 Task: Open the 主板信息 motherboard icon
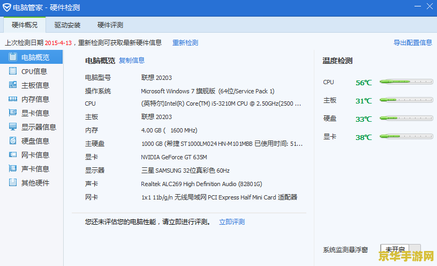(x=12, y=85)
